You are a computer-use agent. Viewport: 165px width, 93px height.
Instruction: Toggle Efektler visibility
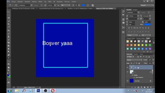pyautogui.click(x=132, y=75)
